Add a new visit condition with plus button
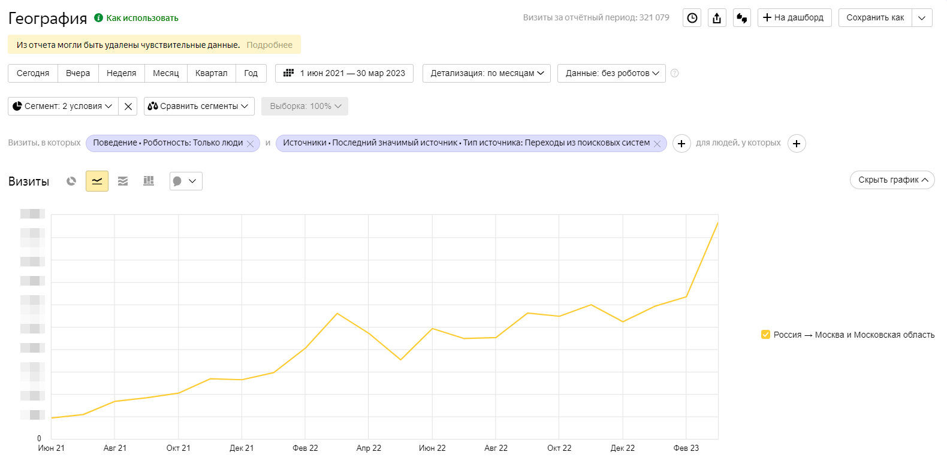The width and height of the screenshot is (947, 461). tap(681, 144)
